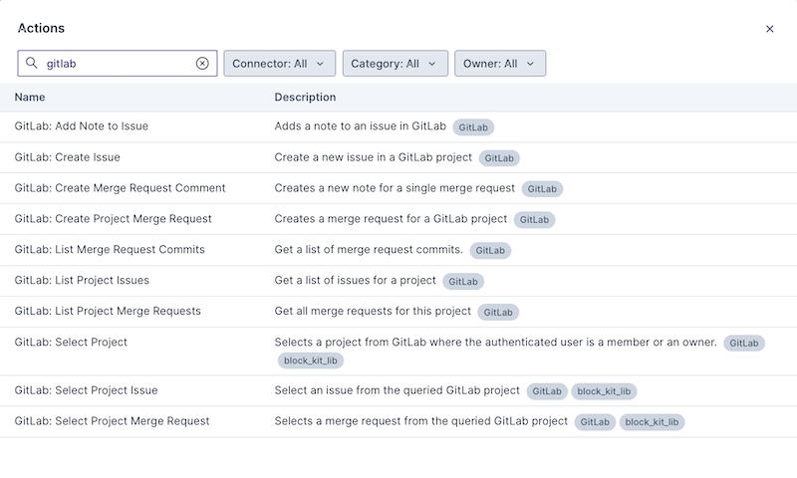The width and height of the screenshot is (797, 478).
Task: Clear the gitlab search text
Action: [202, 63]
